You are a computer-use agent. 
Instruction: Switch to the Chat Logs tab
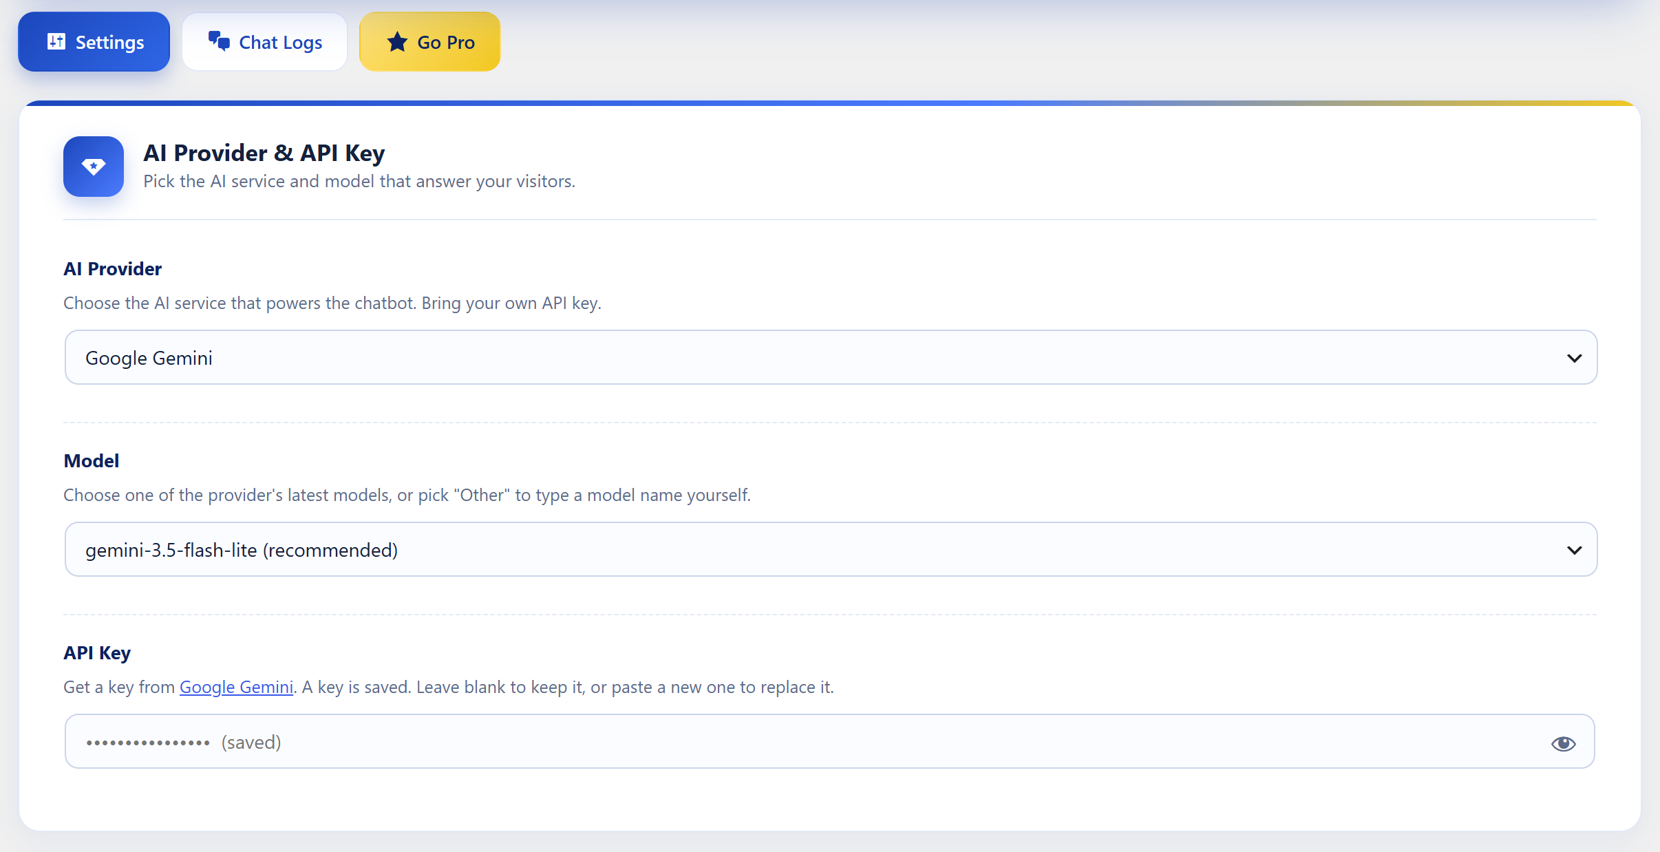[265, 42]
